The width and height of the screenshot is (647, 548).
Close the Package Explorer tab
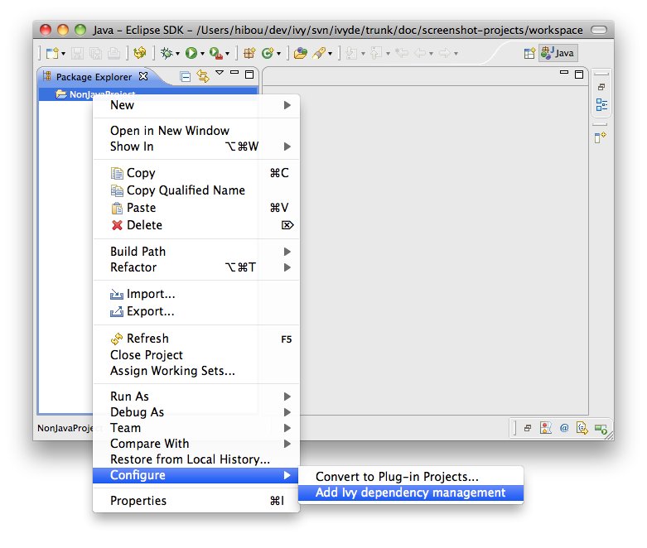142,76
